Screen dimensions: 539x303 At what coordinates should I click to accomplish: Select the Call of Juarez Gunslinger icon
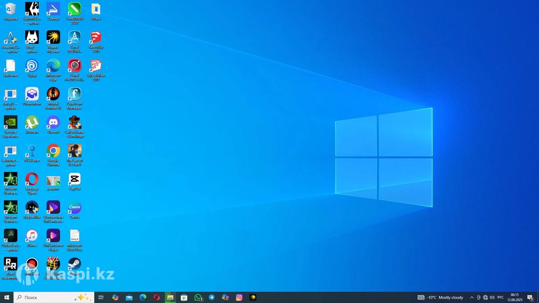(75, 127)
